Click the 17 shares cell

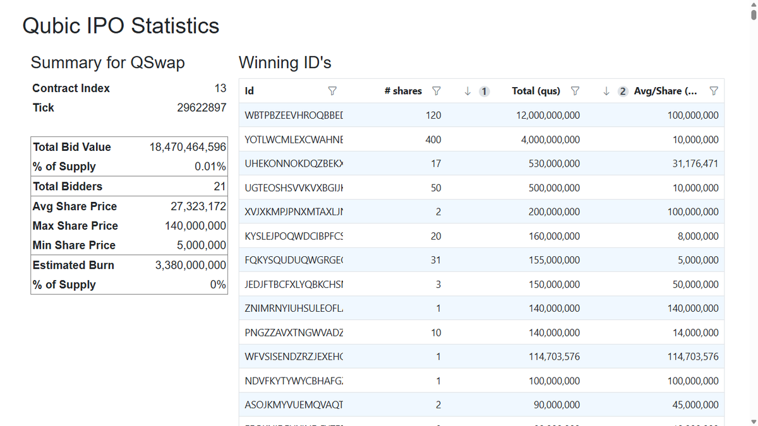[x=397, y=163]
